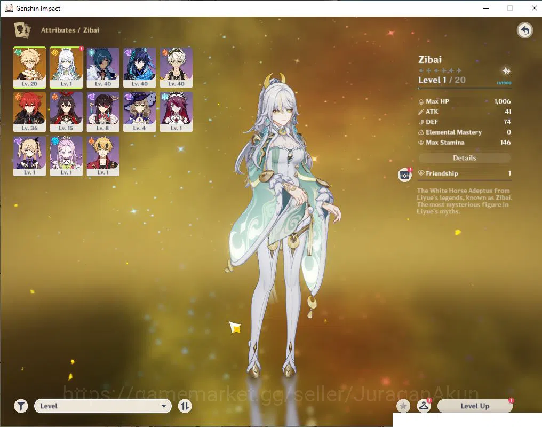Select the Fischl portrait with blonde twin tails

29,156
